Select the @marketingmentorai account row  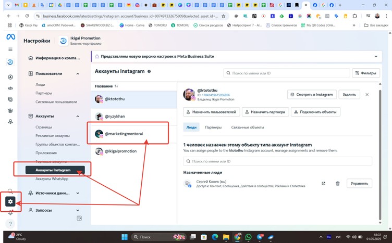(134, 134)
